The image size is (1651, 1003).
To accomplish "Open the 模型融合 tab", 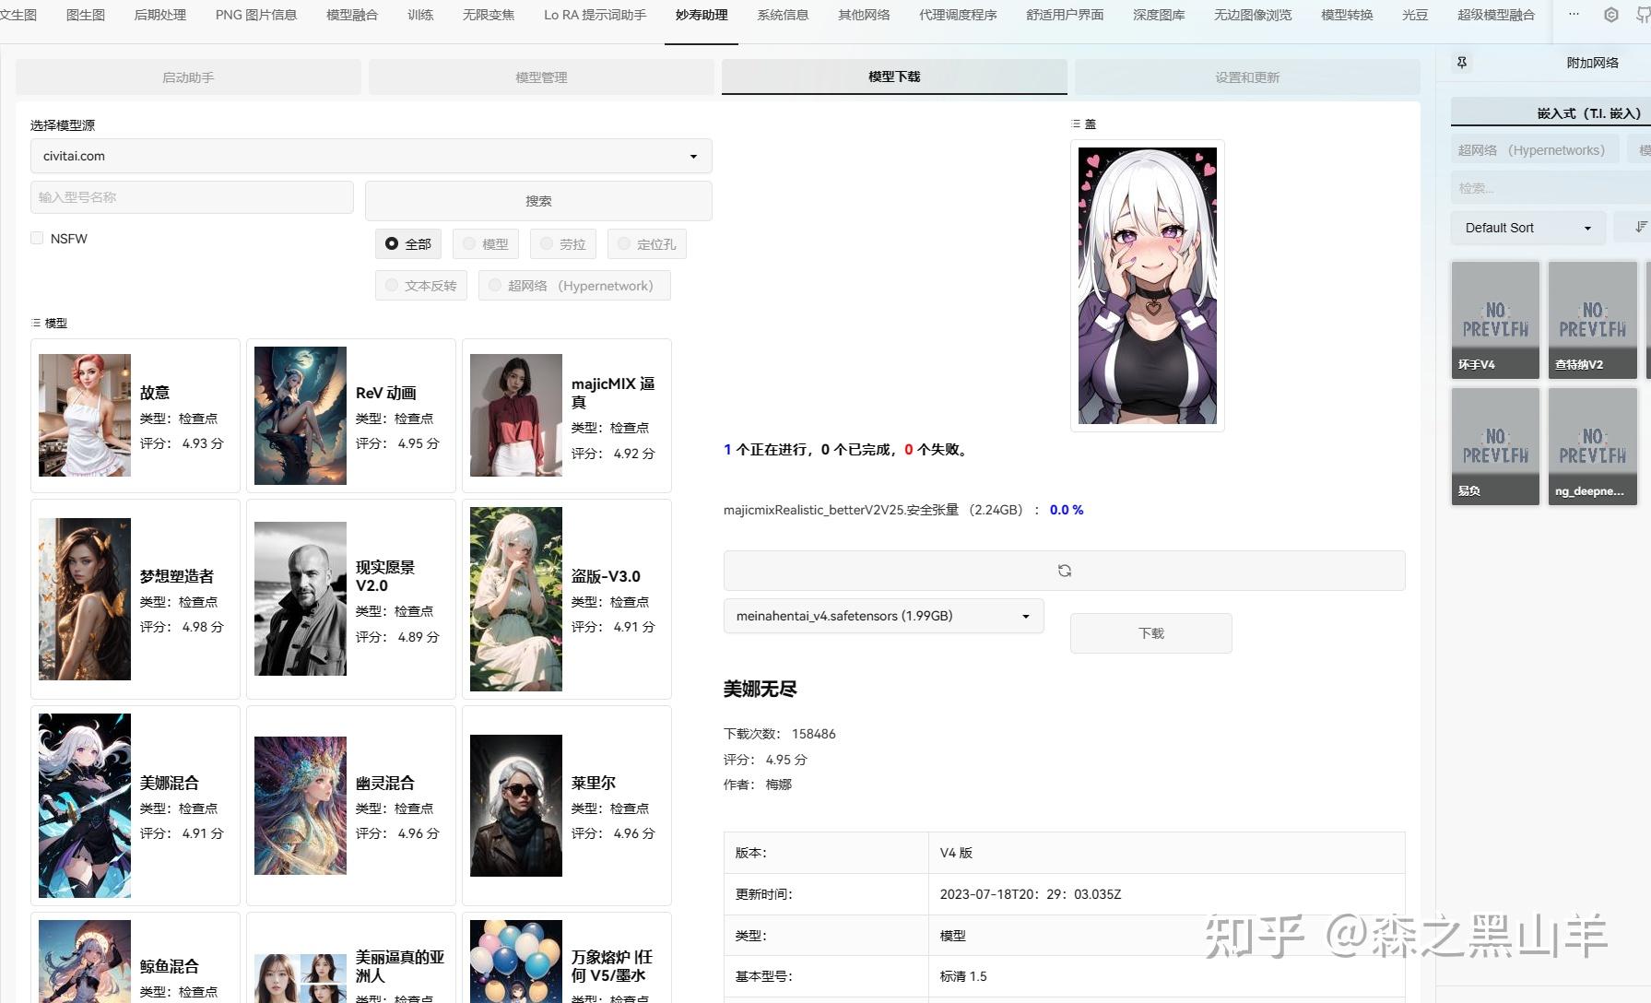I will tap(352, 15).
